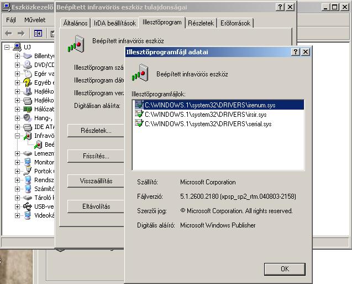Click signed-file icon beside irenum.sys
The width and height of the screenshot is (352, 284).
point(139,105)
